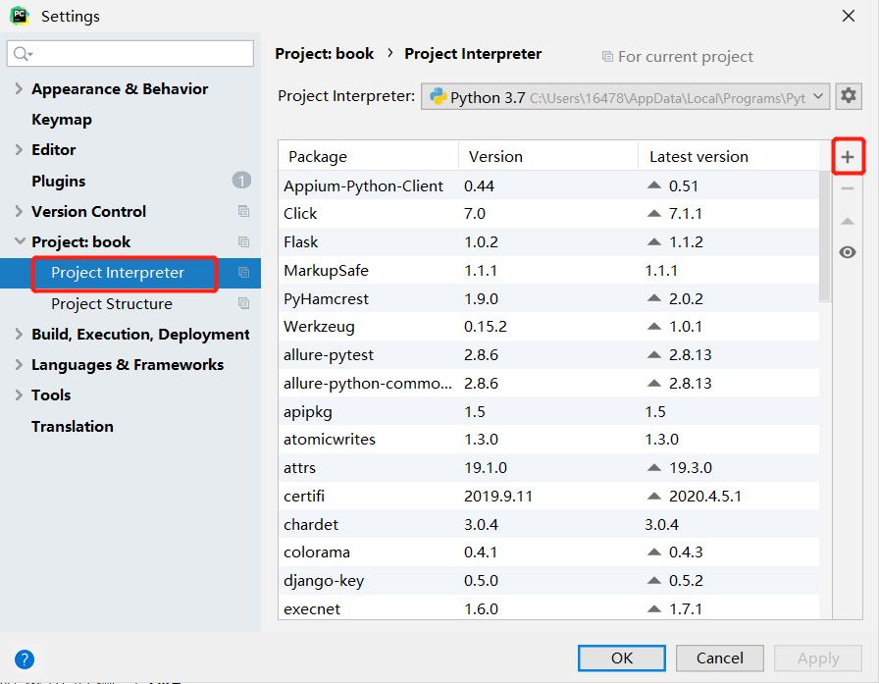Open the Translation settings page
The image size is (879, 684).
coord(72,426)
